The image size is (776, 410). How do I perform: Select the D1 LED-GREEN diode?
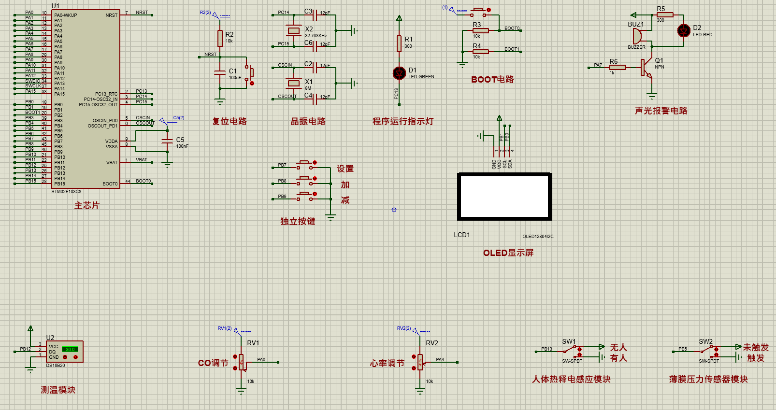[x=399, y=73]
